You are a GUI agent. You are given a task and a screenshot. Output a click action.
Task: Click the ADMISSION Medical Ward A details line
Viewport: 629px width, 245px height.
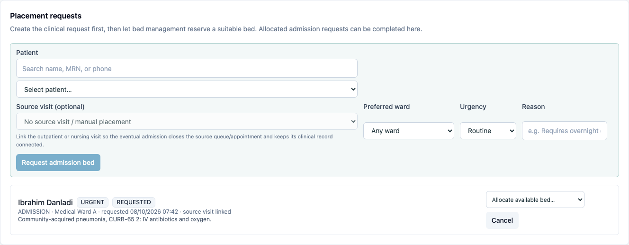125,212
